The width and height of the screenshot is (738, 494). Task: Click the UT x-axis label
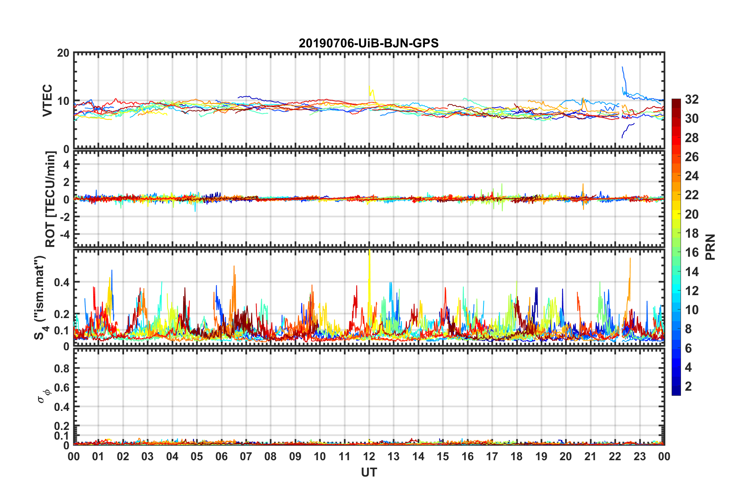click(x=369, y=472)
